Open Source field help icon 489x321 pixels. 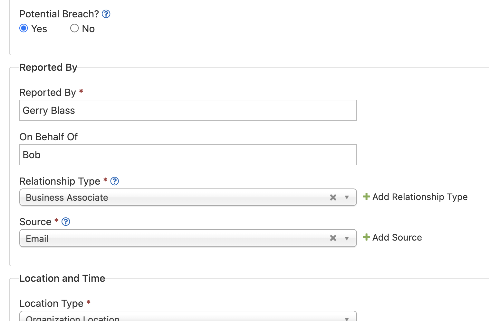pos(66,222)
